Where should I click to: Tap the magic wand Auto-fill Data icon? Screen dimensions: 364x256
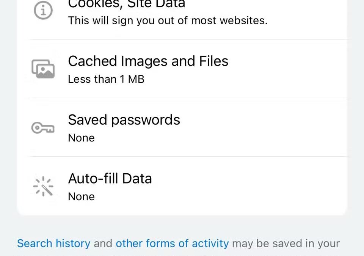point(43,186)
